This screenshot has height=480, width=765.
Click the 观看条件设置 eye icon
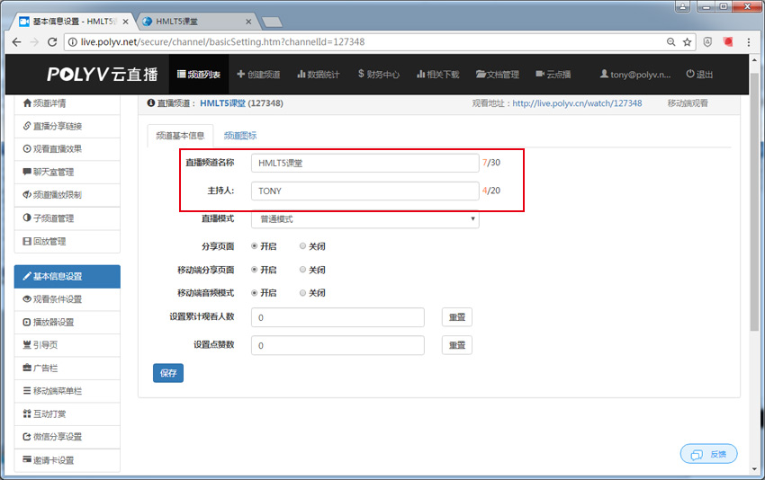pyautogui.click(x=27, y=299)
